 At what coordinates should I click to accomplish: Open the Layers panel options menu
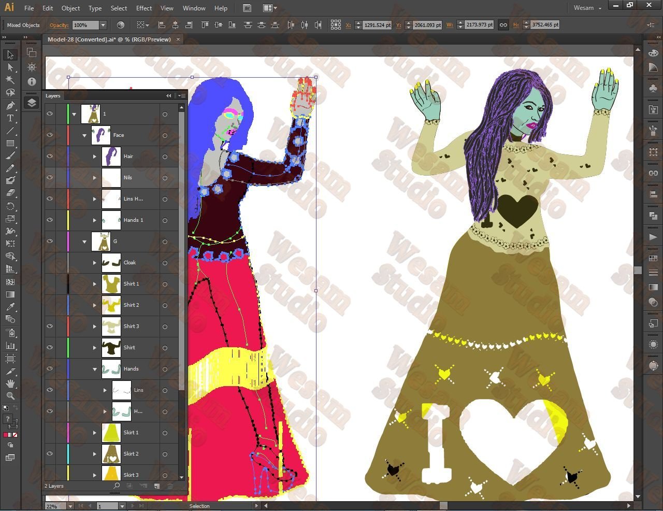click(181, 95)
